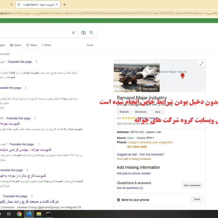218x218 pixels.
Task: Expand the map with the fullscreen icon
Action: coord(201,64)
